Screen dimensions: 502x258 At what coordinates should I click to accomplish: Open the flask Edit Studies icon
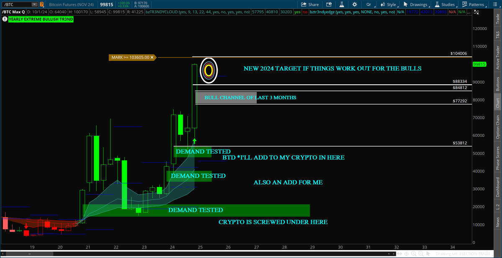coord(341,5)
